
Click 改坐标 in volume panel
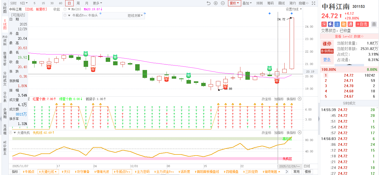coord(266,99)
